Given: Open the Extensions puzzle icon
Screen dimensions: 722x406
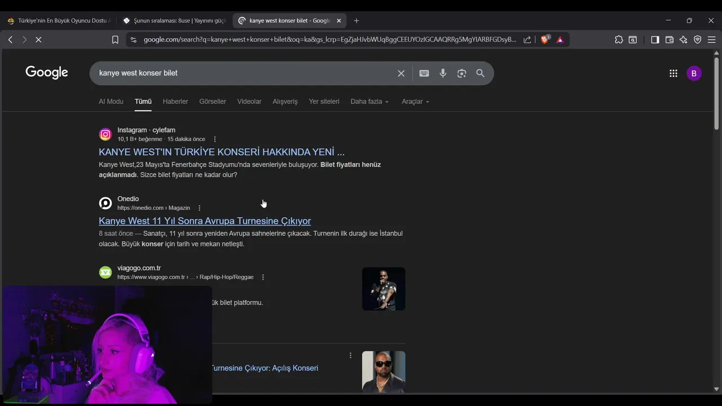Looking at the screenshot, I should [x=619, y=39].
